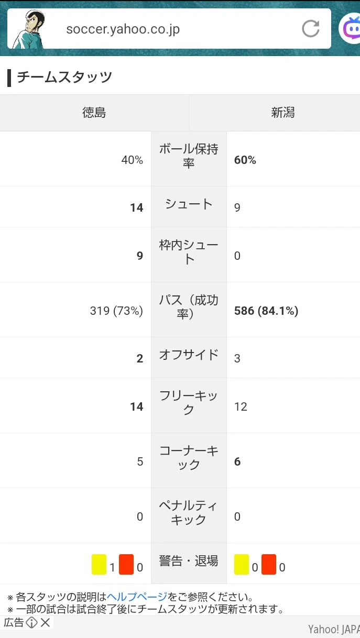360x638 pixels.
Task: Tap the ボール保持率 stat label
Action: (189, 156)
